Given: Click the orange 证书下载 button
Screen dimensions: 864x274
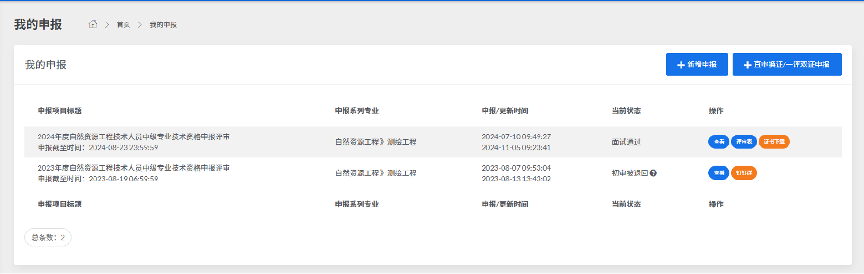Looking at the screenshot, I should pyautogui.click(x=774, y=142).
